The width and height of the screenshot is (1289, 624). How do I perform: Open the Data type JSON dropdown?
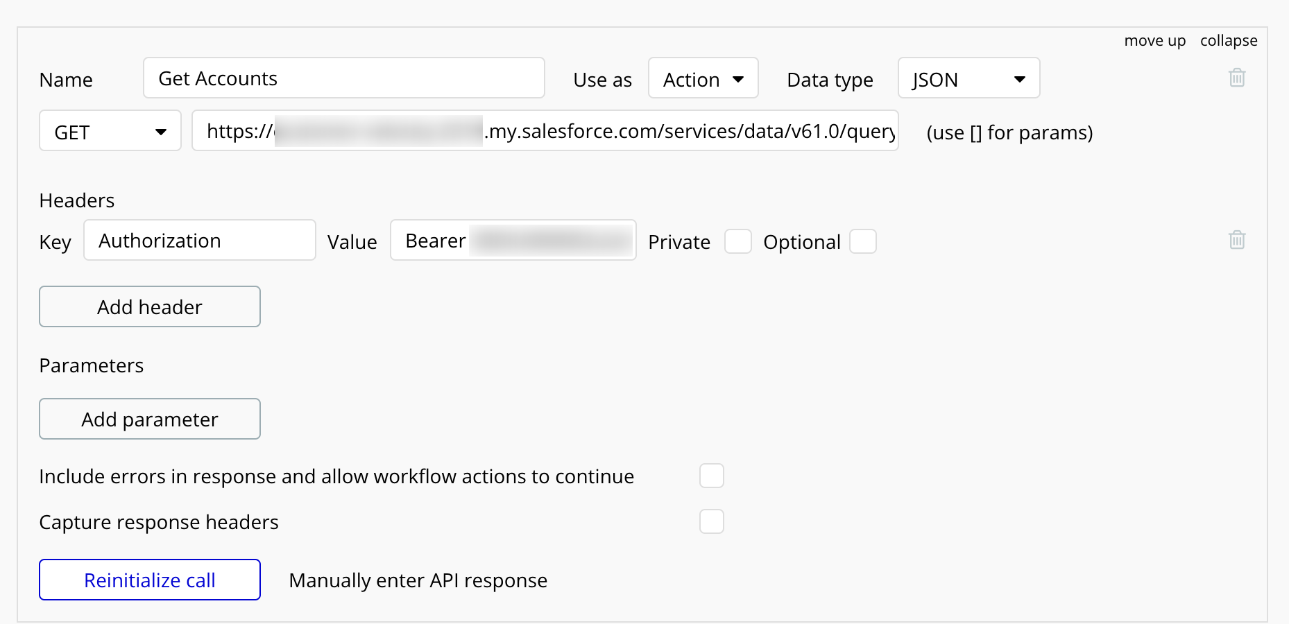[x=968, y=78]
